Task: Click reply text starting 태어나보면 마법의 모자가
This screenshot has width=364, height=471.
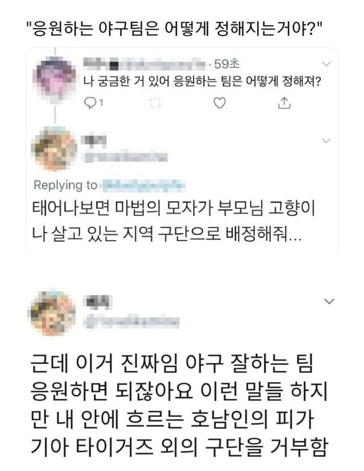Action: click(x=173, y=221)
